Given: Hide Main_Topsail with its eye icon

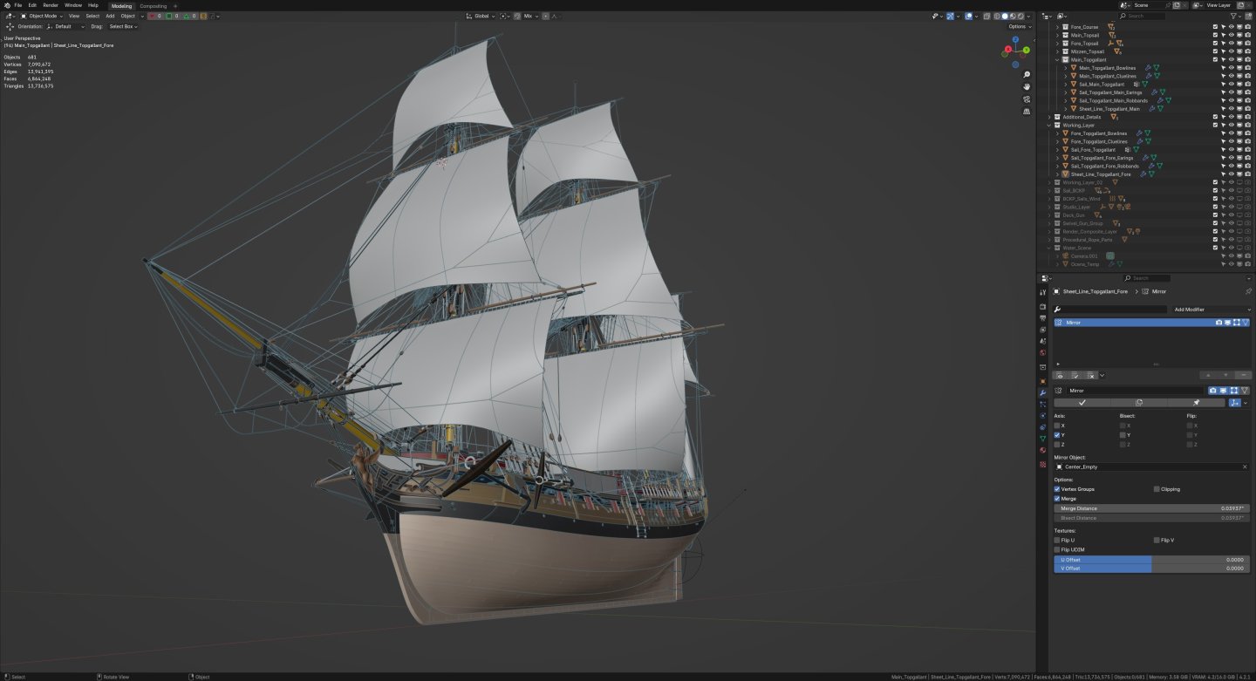Looking at the screenshot, I should (1232, 35).
